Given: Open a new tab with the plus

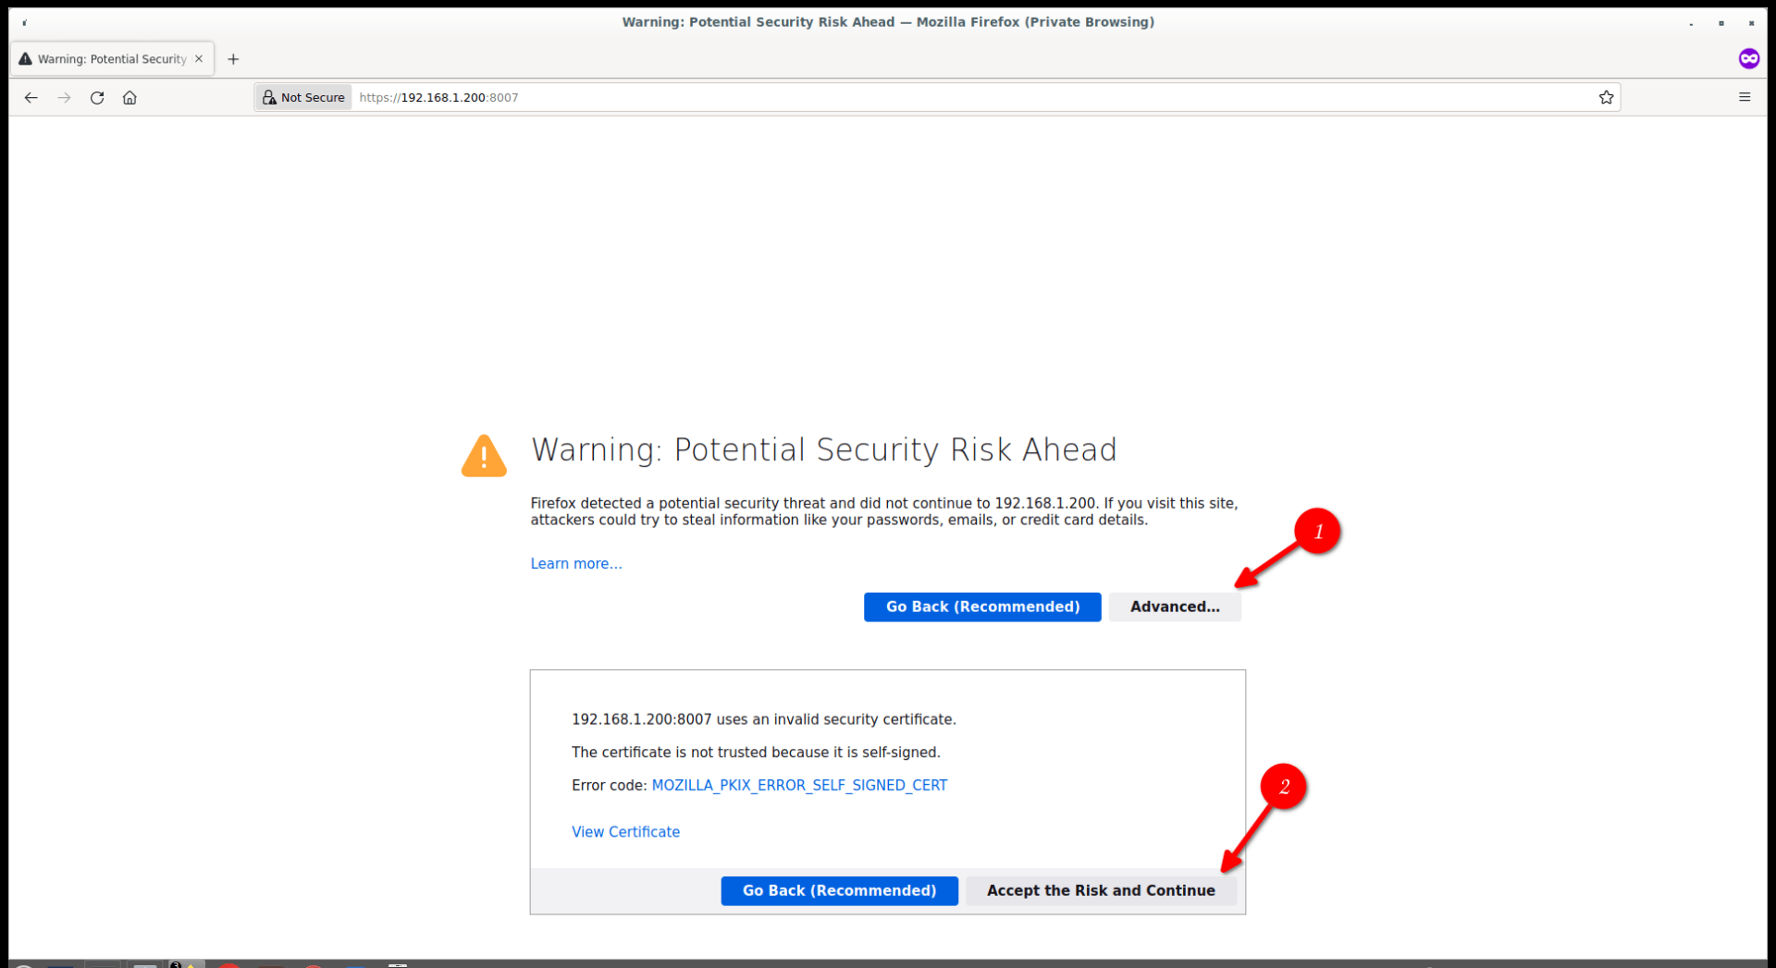Looking at the screenshot, I should click(232, 58).
